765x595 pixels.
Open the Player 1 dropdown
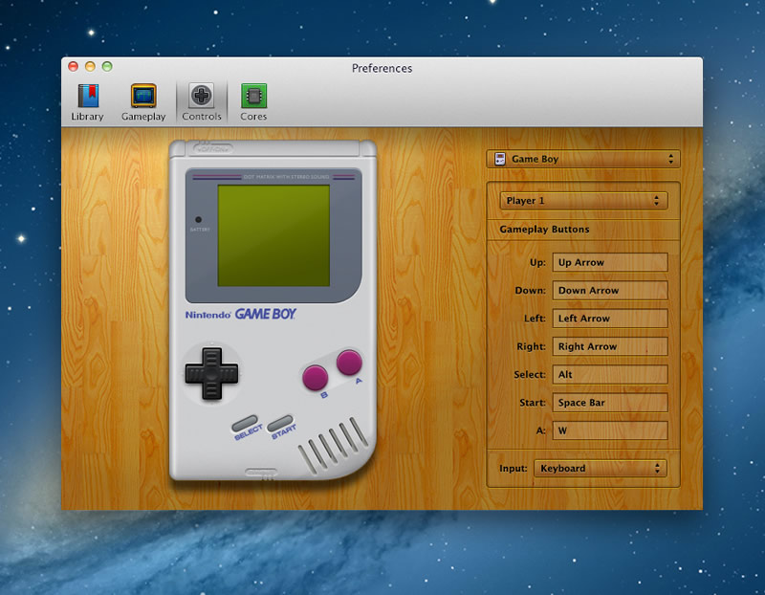point(583,201)
